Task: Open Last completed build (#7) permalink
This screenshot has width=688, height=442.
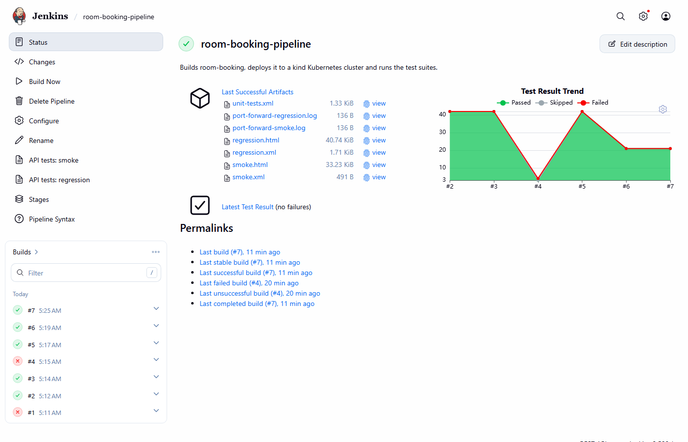Action: (x=257, y=304)
